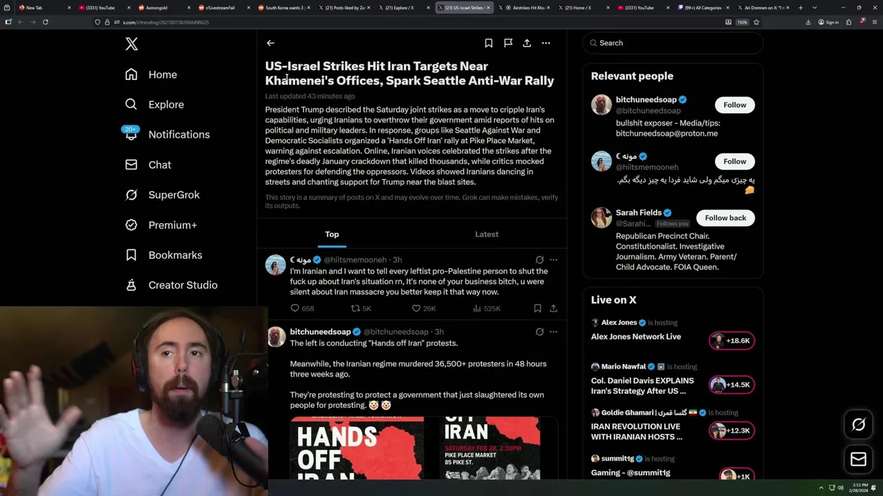The image size is (883, 496).
Task: Bookmark the trending story from header
Action: click(488, 43)
